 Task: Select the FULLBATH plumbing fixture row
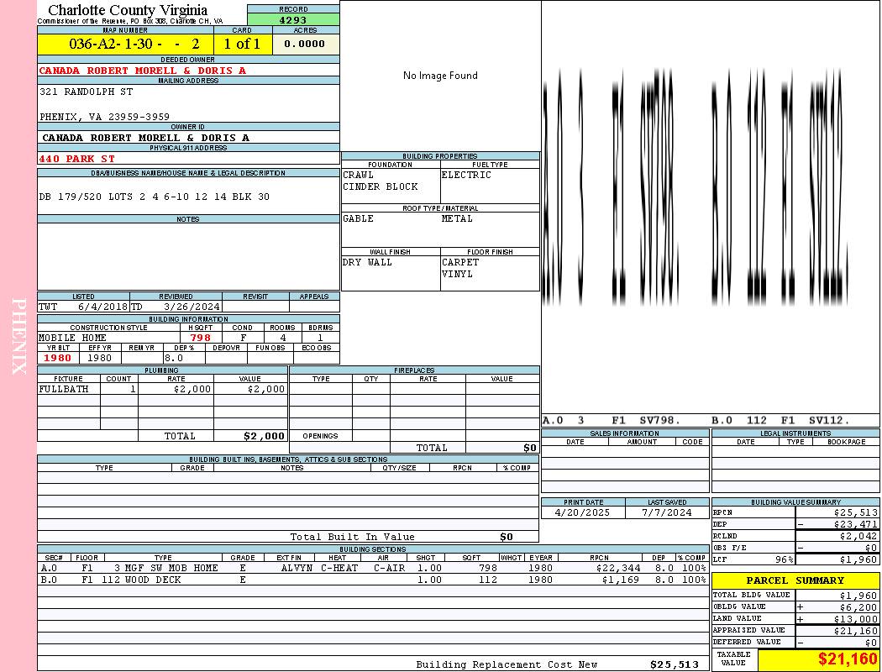(x=162, y=389)
